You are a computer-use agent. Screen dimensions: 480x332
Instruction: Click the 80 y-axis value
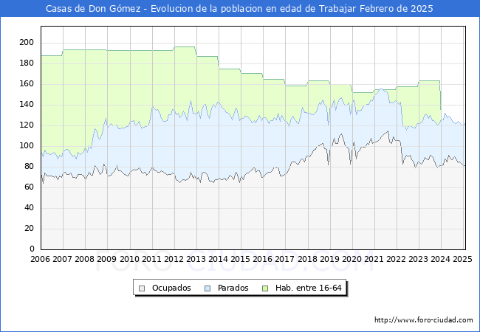(29, 166)
